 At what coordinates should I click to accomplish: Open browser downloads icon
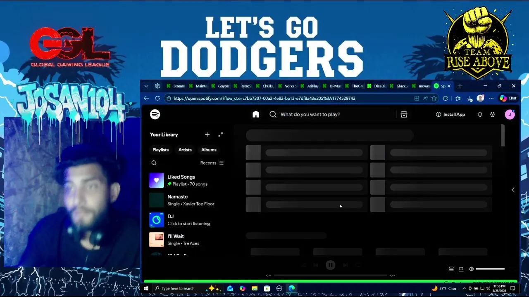pyautogui.click(x=469, y=98)
